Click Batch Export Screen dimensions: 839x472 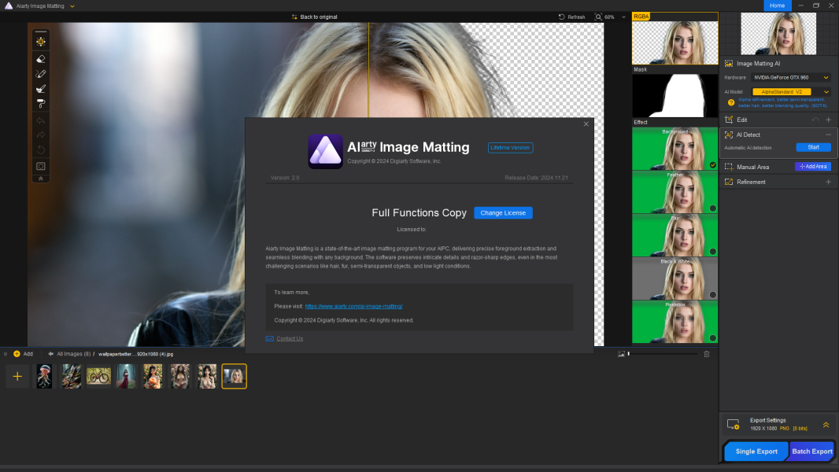coord(811,451)
